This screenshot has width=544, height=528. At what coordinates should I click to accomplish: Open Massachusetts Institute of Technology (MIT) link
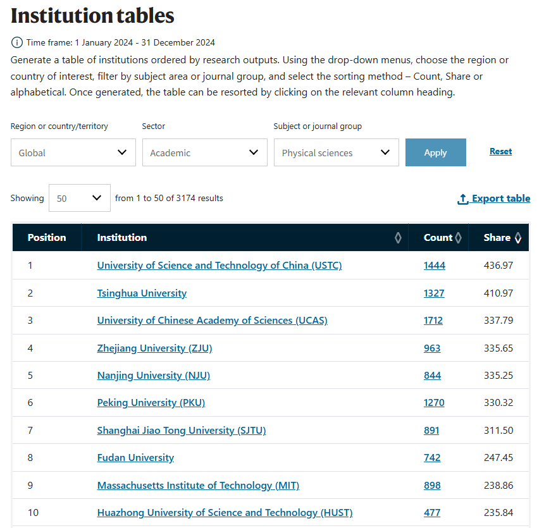click(198, 486)
